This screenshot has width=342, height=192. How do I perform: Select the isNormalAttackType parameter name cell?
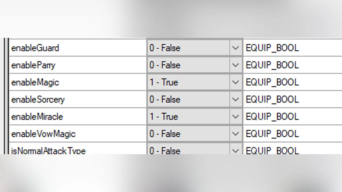click(77, 150)
